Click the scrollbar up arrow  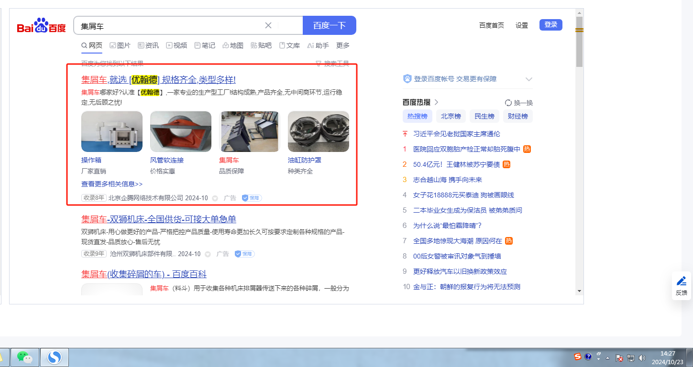579,12
